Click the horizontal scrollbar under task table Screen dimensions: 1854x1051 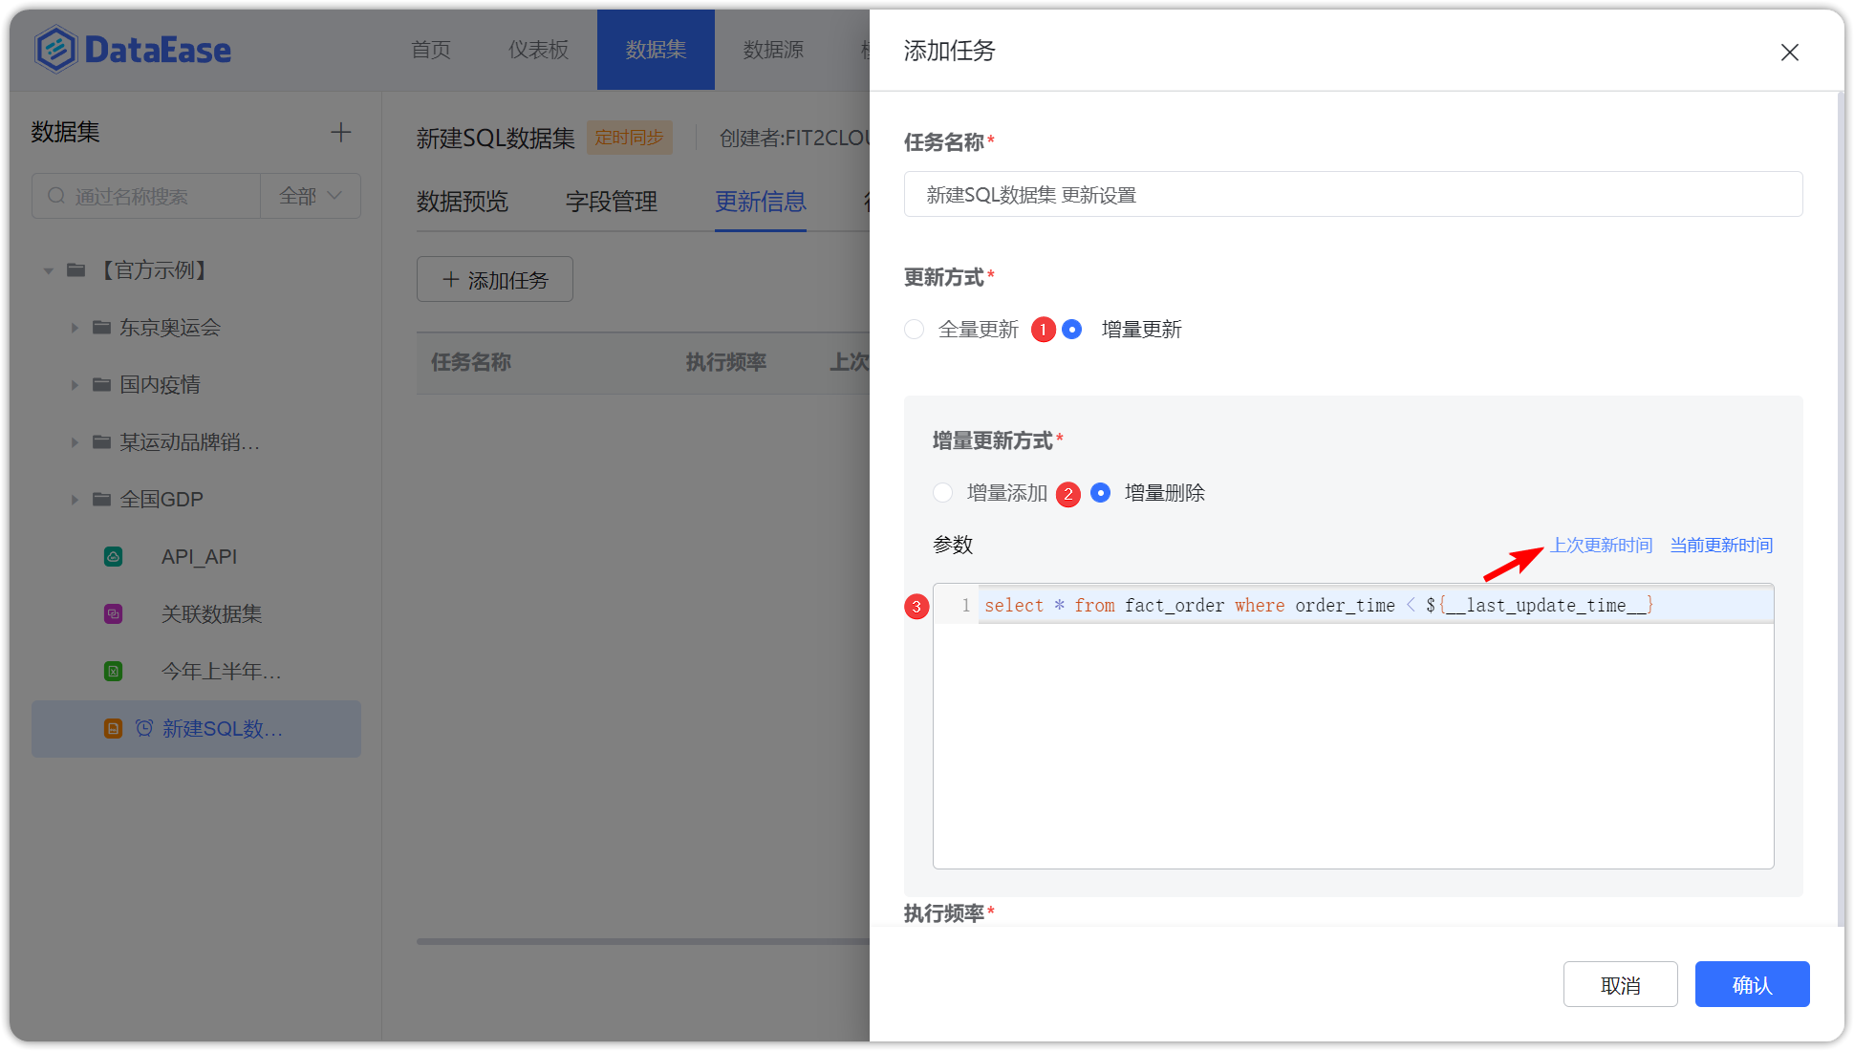pos(642,941)
